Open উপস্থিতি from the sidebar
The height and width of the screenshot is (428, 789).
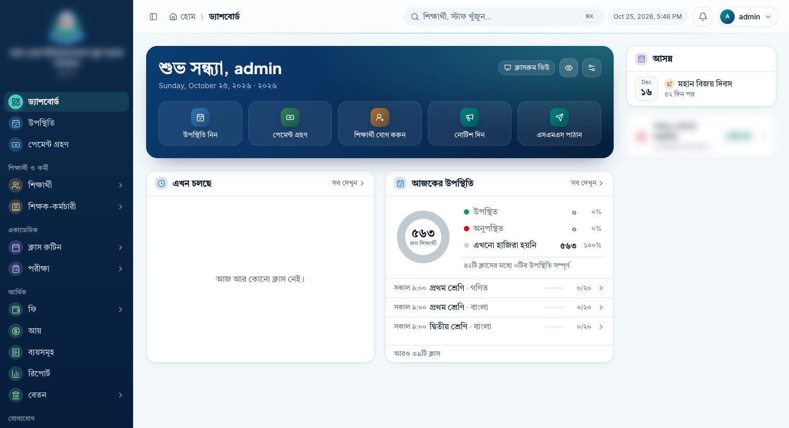(x=66, y=123)
